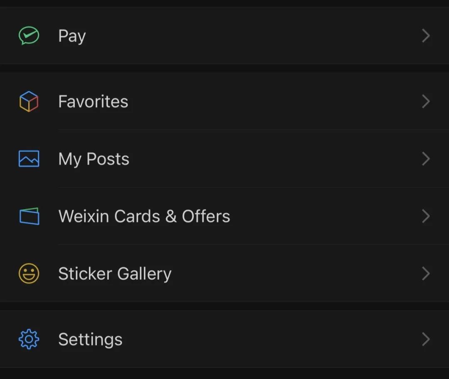
Task: Tap the Weixin Cards wallet icon
Action: [29, 216]
